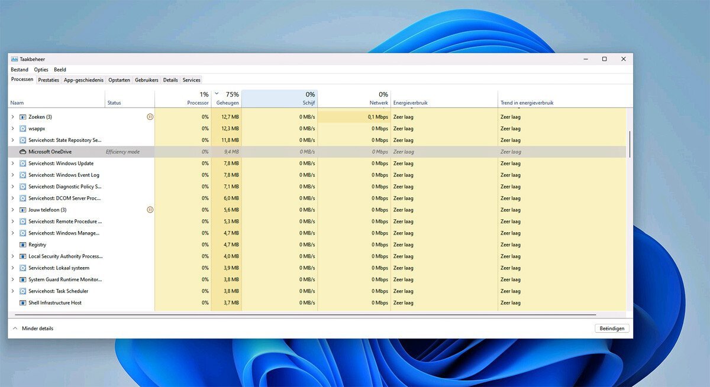Screen dimensions: 710x387
Task: Open the Beeld menu
Action: (60, 70)
